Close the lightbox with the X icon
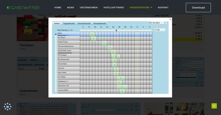 point(170,19)
